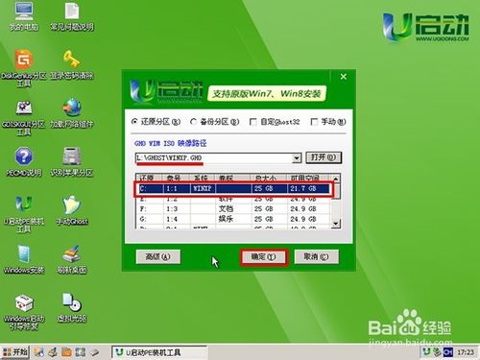Viewport: 480px width, 360px height.
Task: Click the L:\GHOST\WINXP.GHO path field
Action: click(214, 158)
